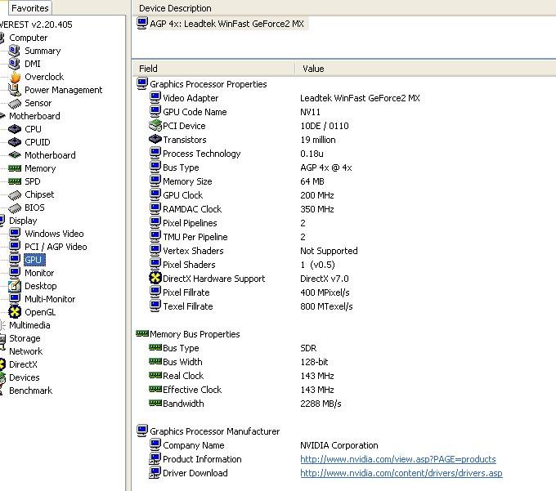The width and height of the screenshot is (556, 491).
Task: Open the NVIDIA Product Information link
Action: click(x=397, y=459)
